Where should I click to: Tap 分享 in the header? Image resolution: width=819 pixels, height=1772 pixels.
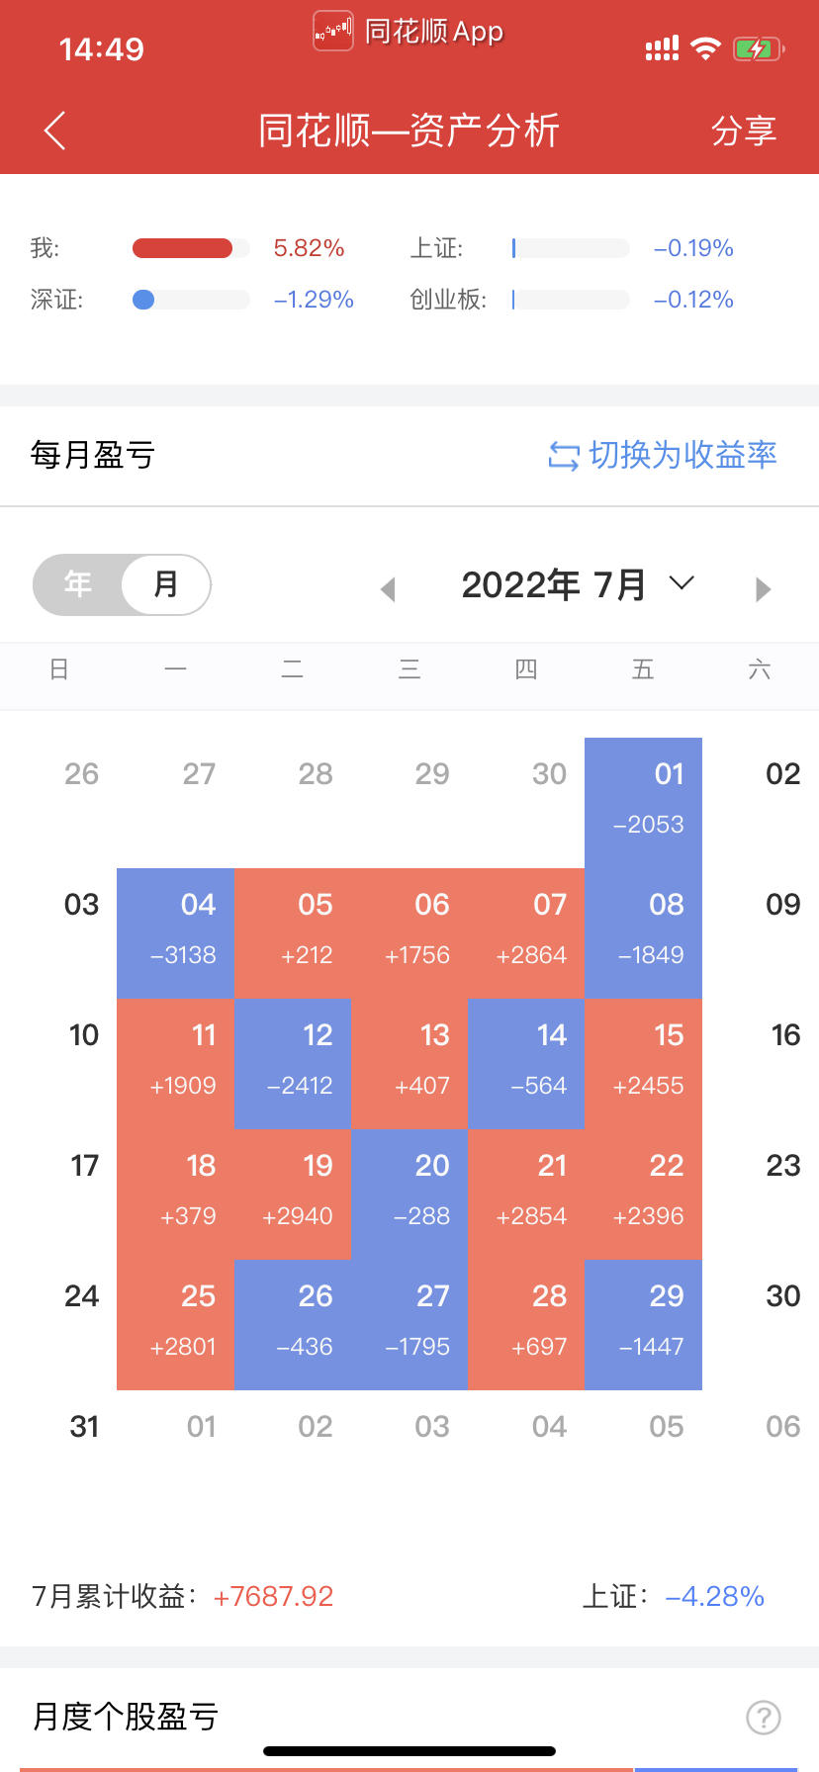pyautogui.click(x=744, y=131)
